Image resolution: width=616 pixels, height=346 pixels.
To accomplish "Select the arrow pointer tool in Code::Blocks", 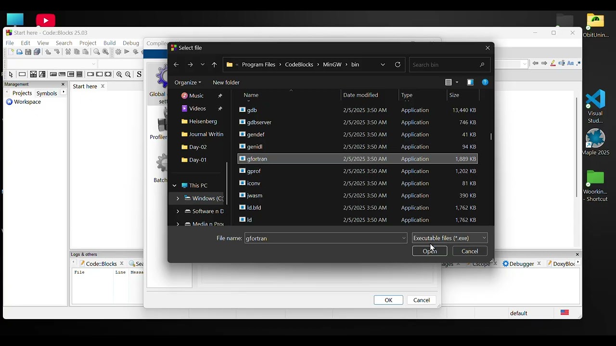I will click(11, 74).
